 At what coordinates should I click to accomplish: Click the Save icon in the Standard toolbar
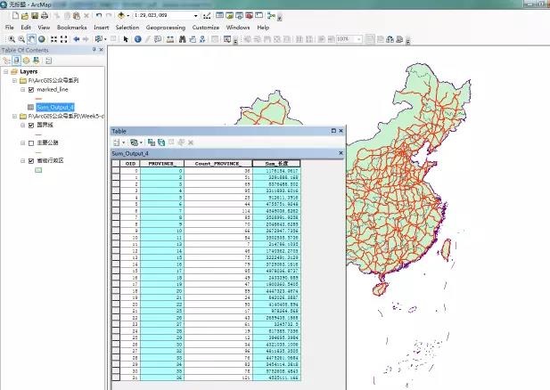coord(35,15)
